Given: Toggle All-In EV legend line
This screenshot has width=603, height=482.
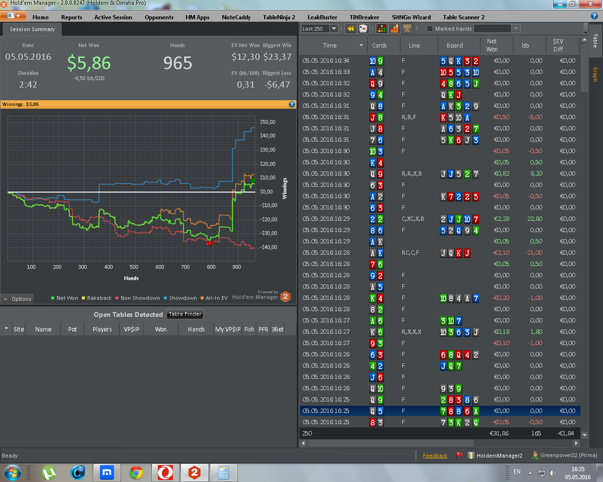Looking at the screenshot, I should click(214, 298).
